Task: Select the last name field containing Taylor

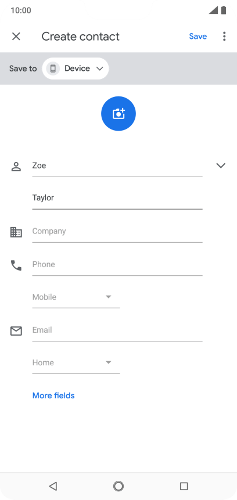Action: coord(117,199)
